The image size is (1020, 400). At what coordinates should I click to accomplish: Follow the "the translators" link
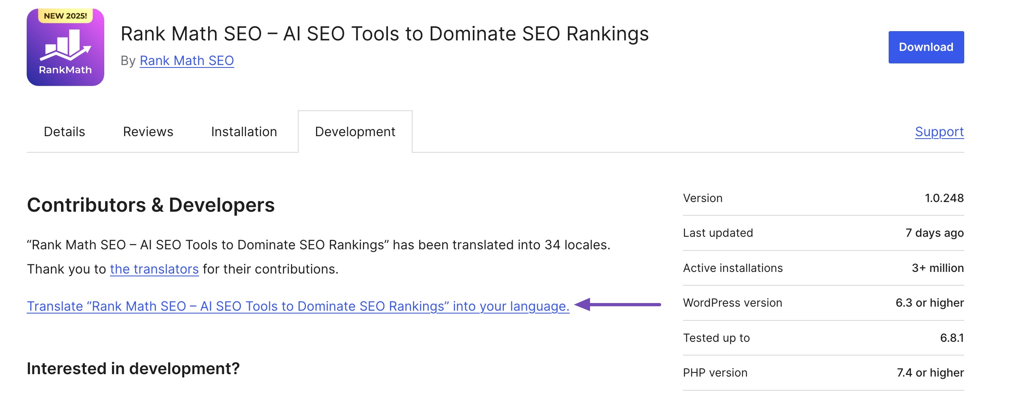pyautogui.click(x=154, y=269)
